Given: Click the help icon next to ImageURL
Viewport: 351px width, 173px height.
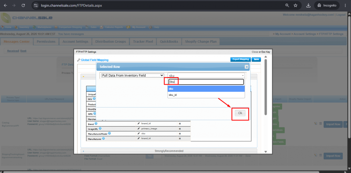Looking at the screenshot, I should click(100, 128).
